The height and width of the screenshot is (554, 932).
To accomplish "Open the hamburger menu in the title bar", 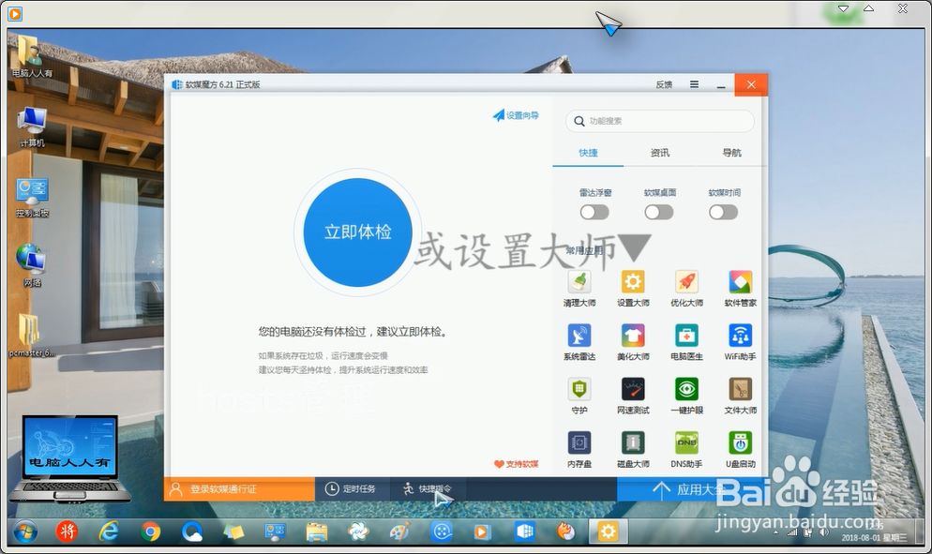I will [694, 84].
